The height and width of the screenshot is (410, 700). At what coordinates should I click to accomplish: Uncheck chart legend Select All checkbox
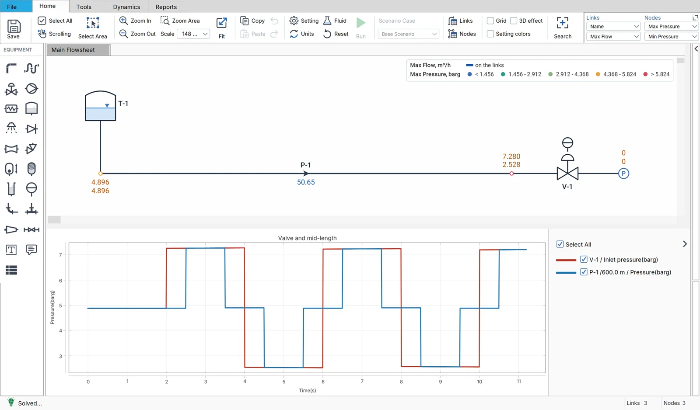pos(560,244)
